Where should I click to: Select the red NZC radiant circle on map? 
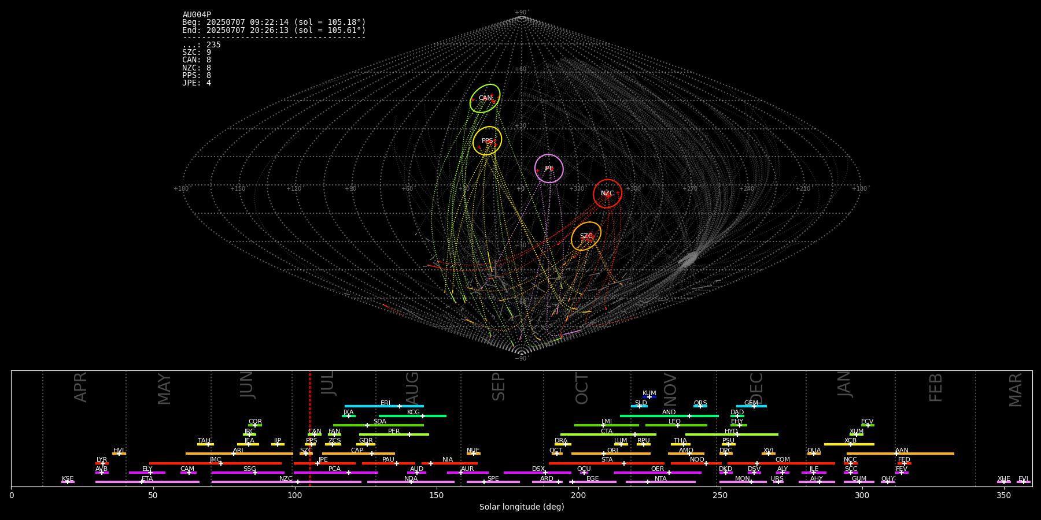pyautogui.click(x=607, y=194)
